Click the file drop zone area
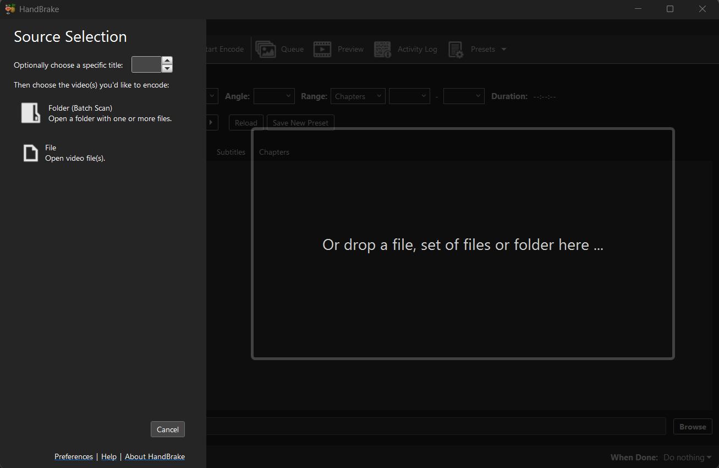 pos(463,244)
